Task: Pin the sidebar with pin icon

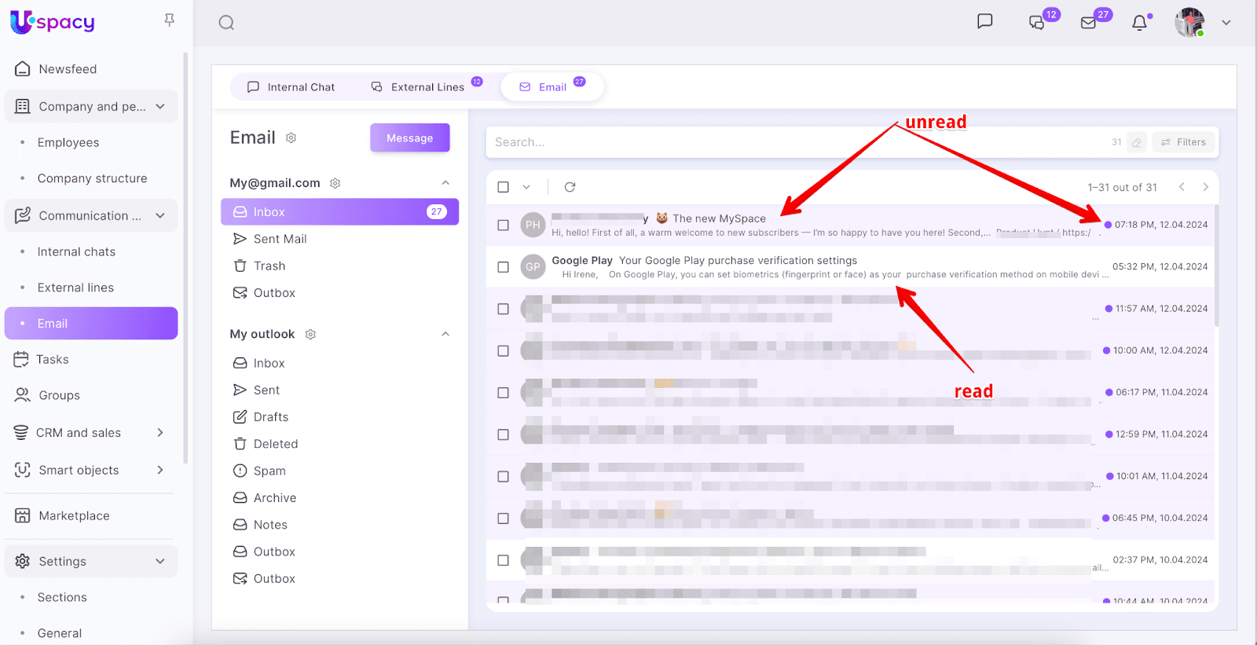Action: pos(169,20)
